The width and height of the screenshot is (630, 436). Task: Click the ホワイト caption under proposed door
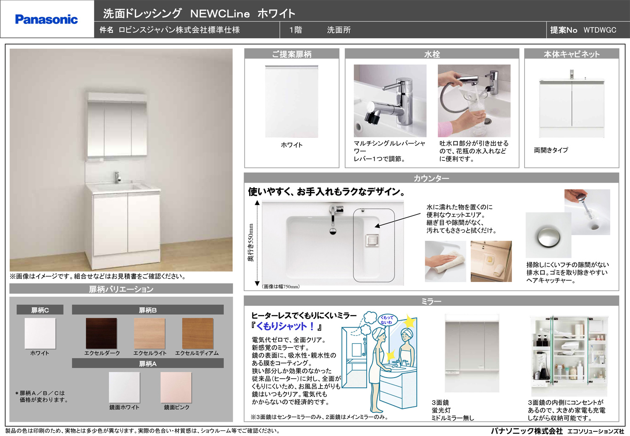click(x=291, y=145)
